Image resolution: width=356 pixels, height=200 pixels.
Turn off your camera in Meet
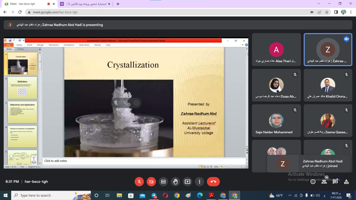click(151, 182)
